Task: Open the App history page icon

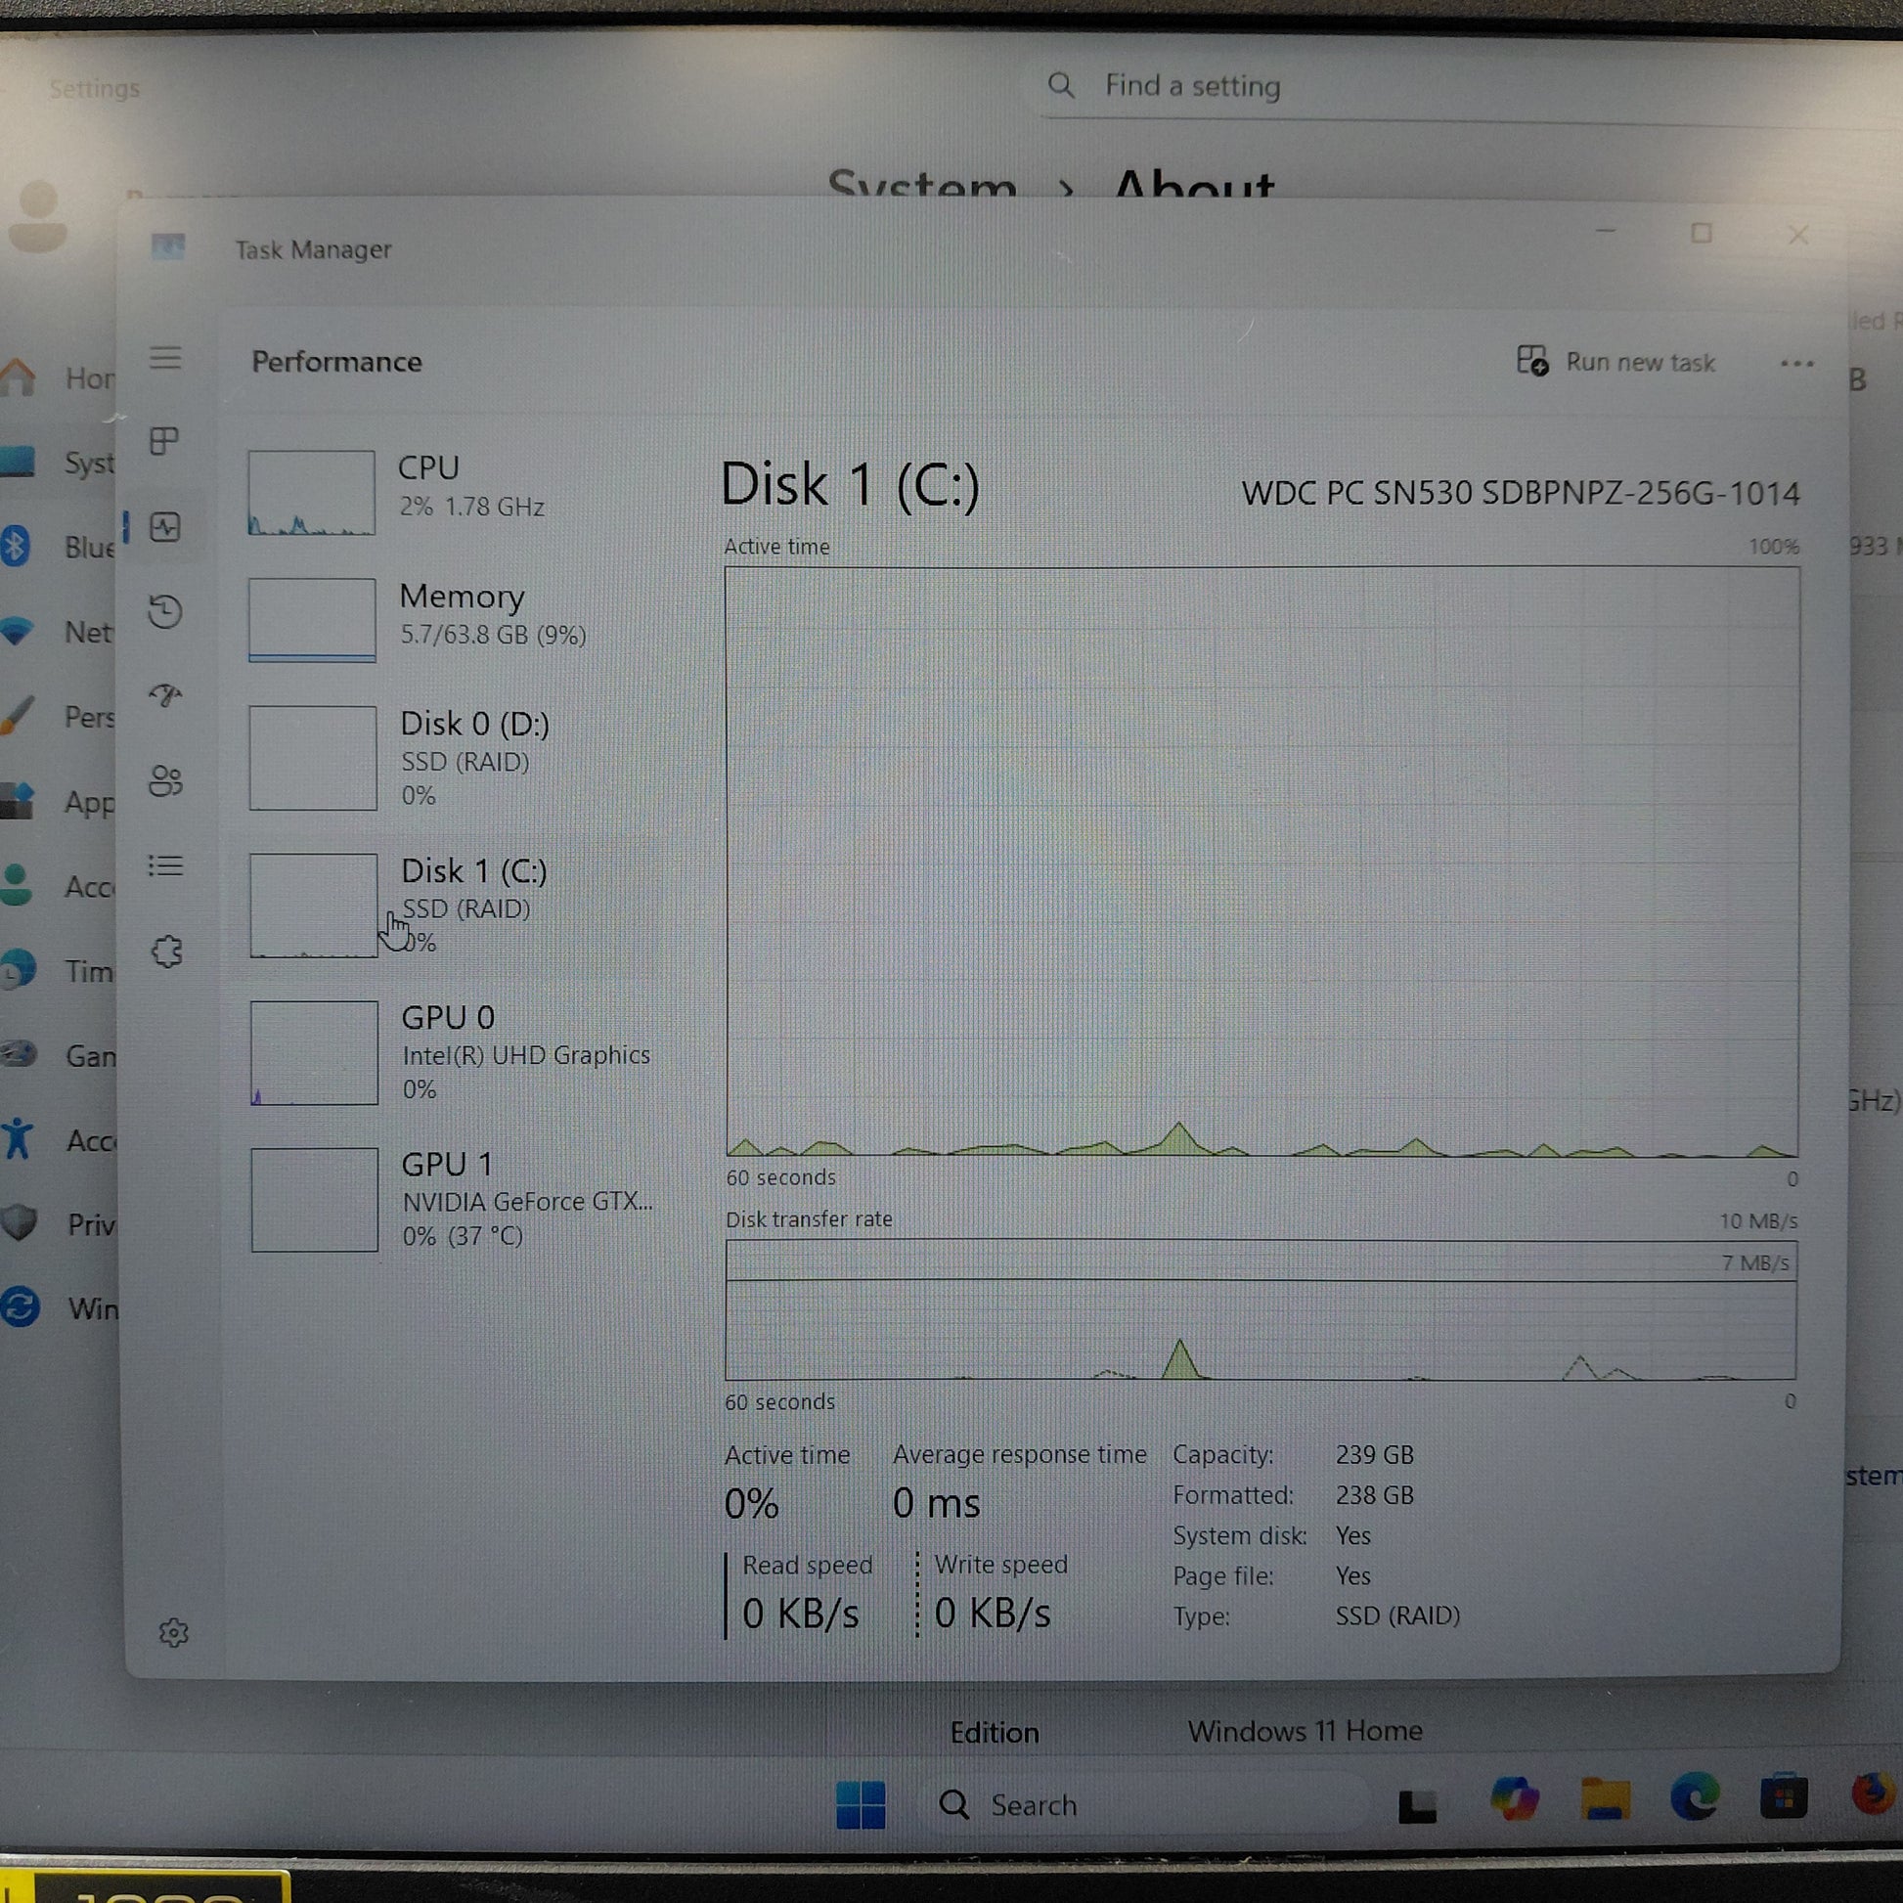Action: click(165, 610)
